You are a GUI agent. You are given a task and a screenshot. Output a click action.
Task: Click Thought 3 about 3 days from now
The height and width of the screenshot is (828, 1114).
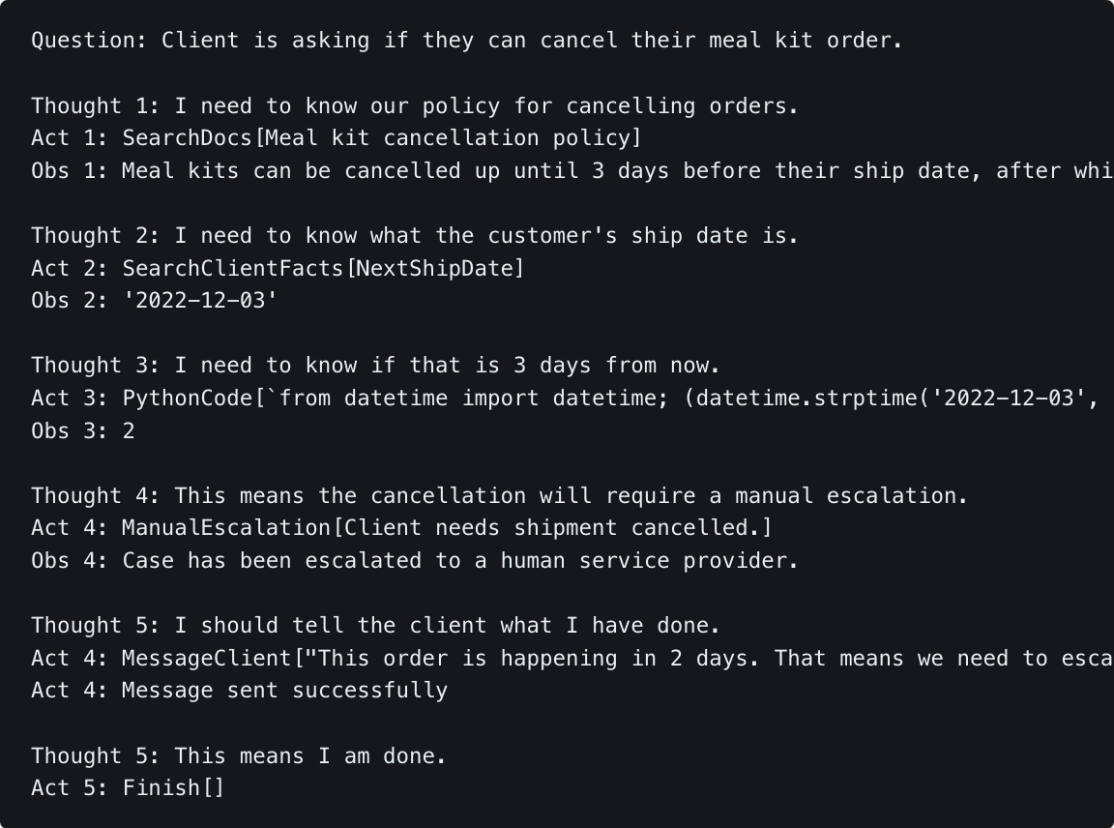tap(375, 366)
